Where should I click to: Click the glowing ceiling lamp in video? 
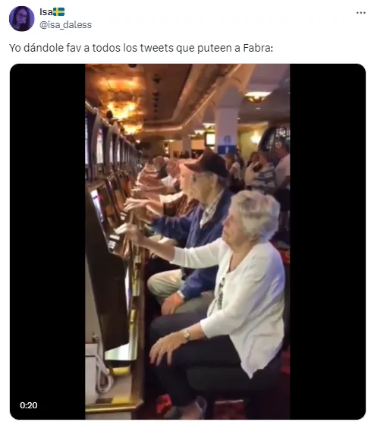(256, 96)
